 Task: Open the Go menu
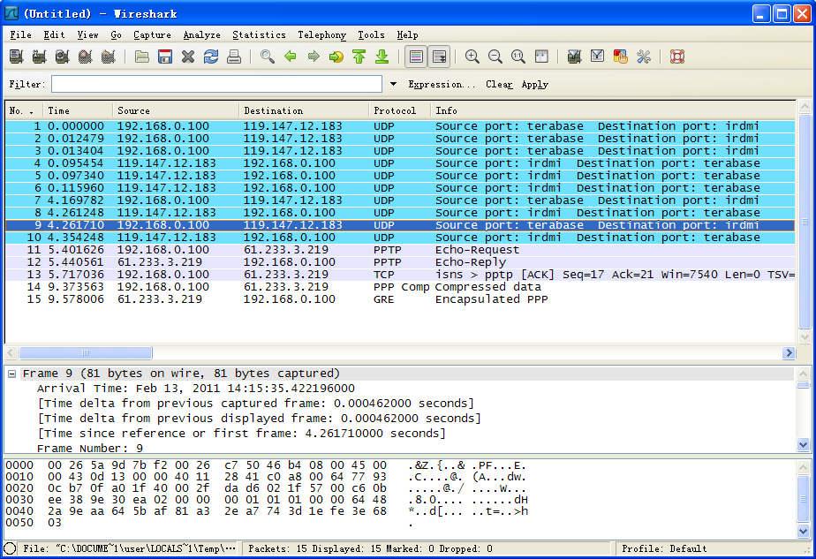pyautogui.click(x=116, y=34)
